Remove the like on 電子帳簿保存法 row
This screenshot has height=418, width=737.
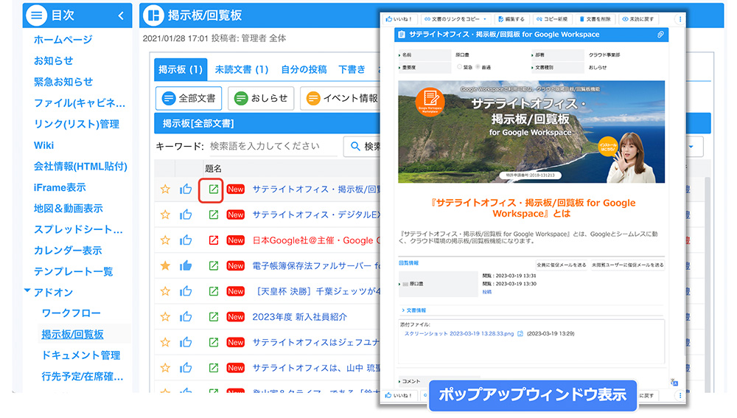[186, 265]
